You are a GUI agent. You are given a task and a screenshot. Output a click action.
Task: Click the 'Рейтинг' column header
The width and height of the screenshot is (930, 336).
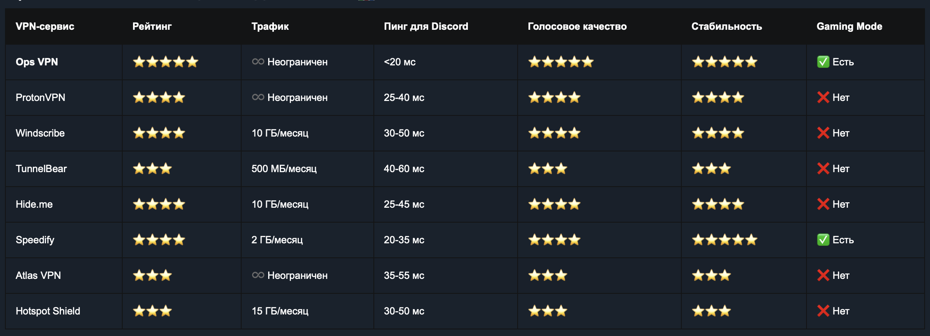coord(152,26)
